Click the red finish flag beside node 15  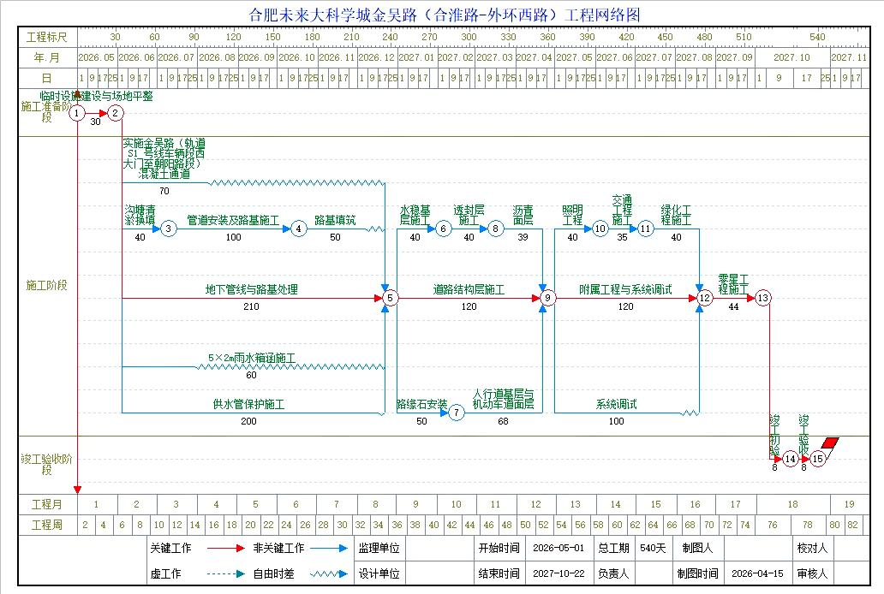(830, 443)
